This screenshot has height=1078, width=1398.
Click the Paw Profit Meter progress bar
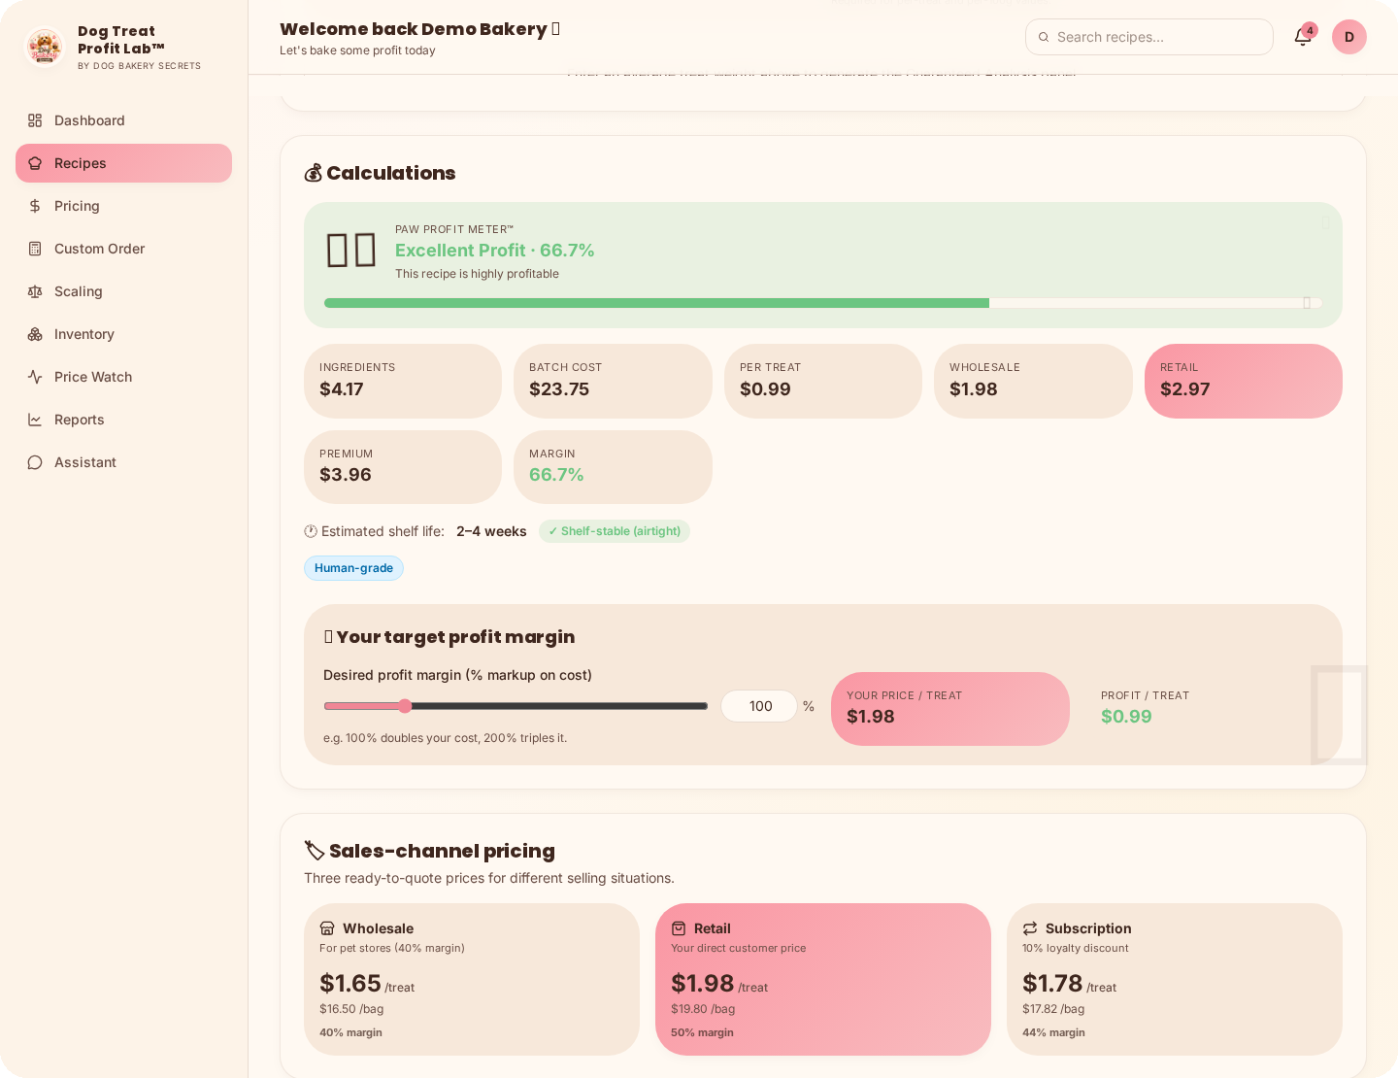tap(823, 303)
